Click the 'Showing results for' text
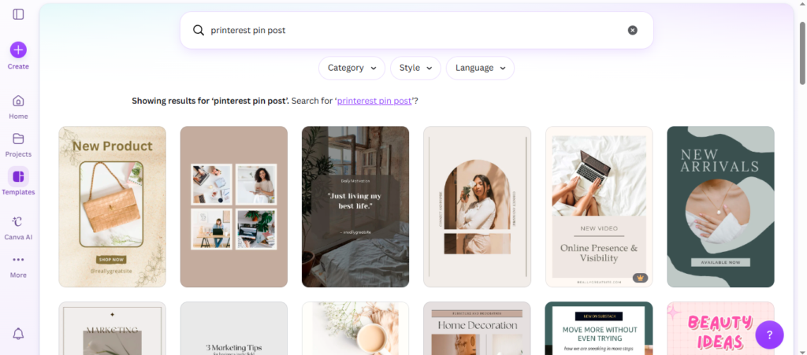 pyautogui.click(x=210, y=101)
